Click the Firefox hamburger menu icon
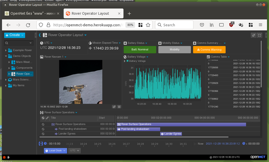Image resolution: width=269 pixels, height=162 pixels. coord(261,25)
